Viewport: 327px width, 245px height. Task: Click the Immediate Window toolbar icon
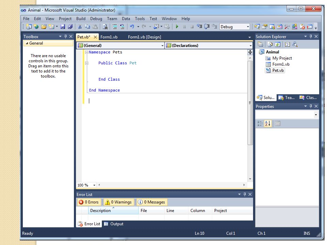[310, 27]
